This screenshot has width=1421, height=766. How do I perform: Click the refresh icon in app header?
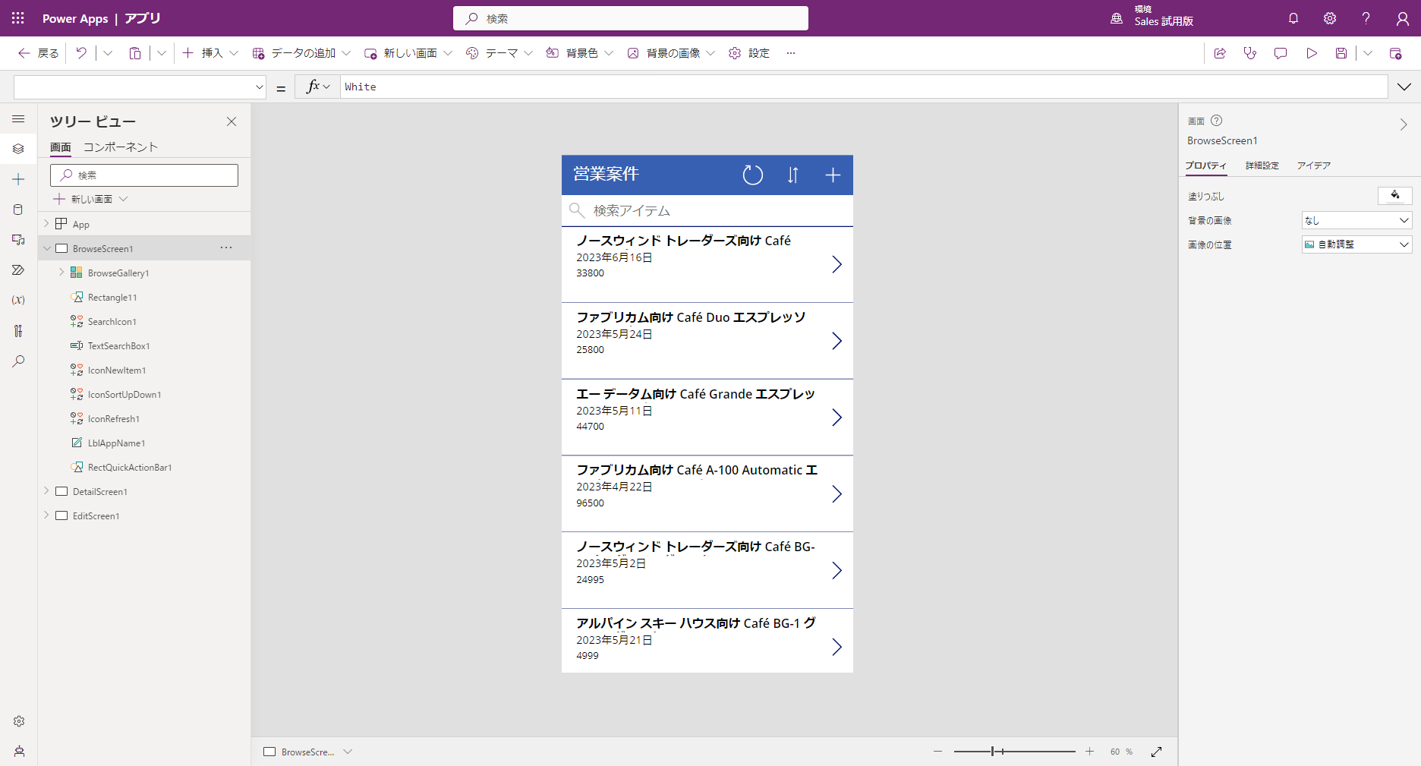(752, 175)
